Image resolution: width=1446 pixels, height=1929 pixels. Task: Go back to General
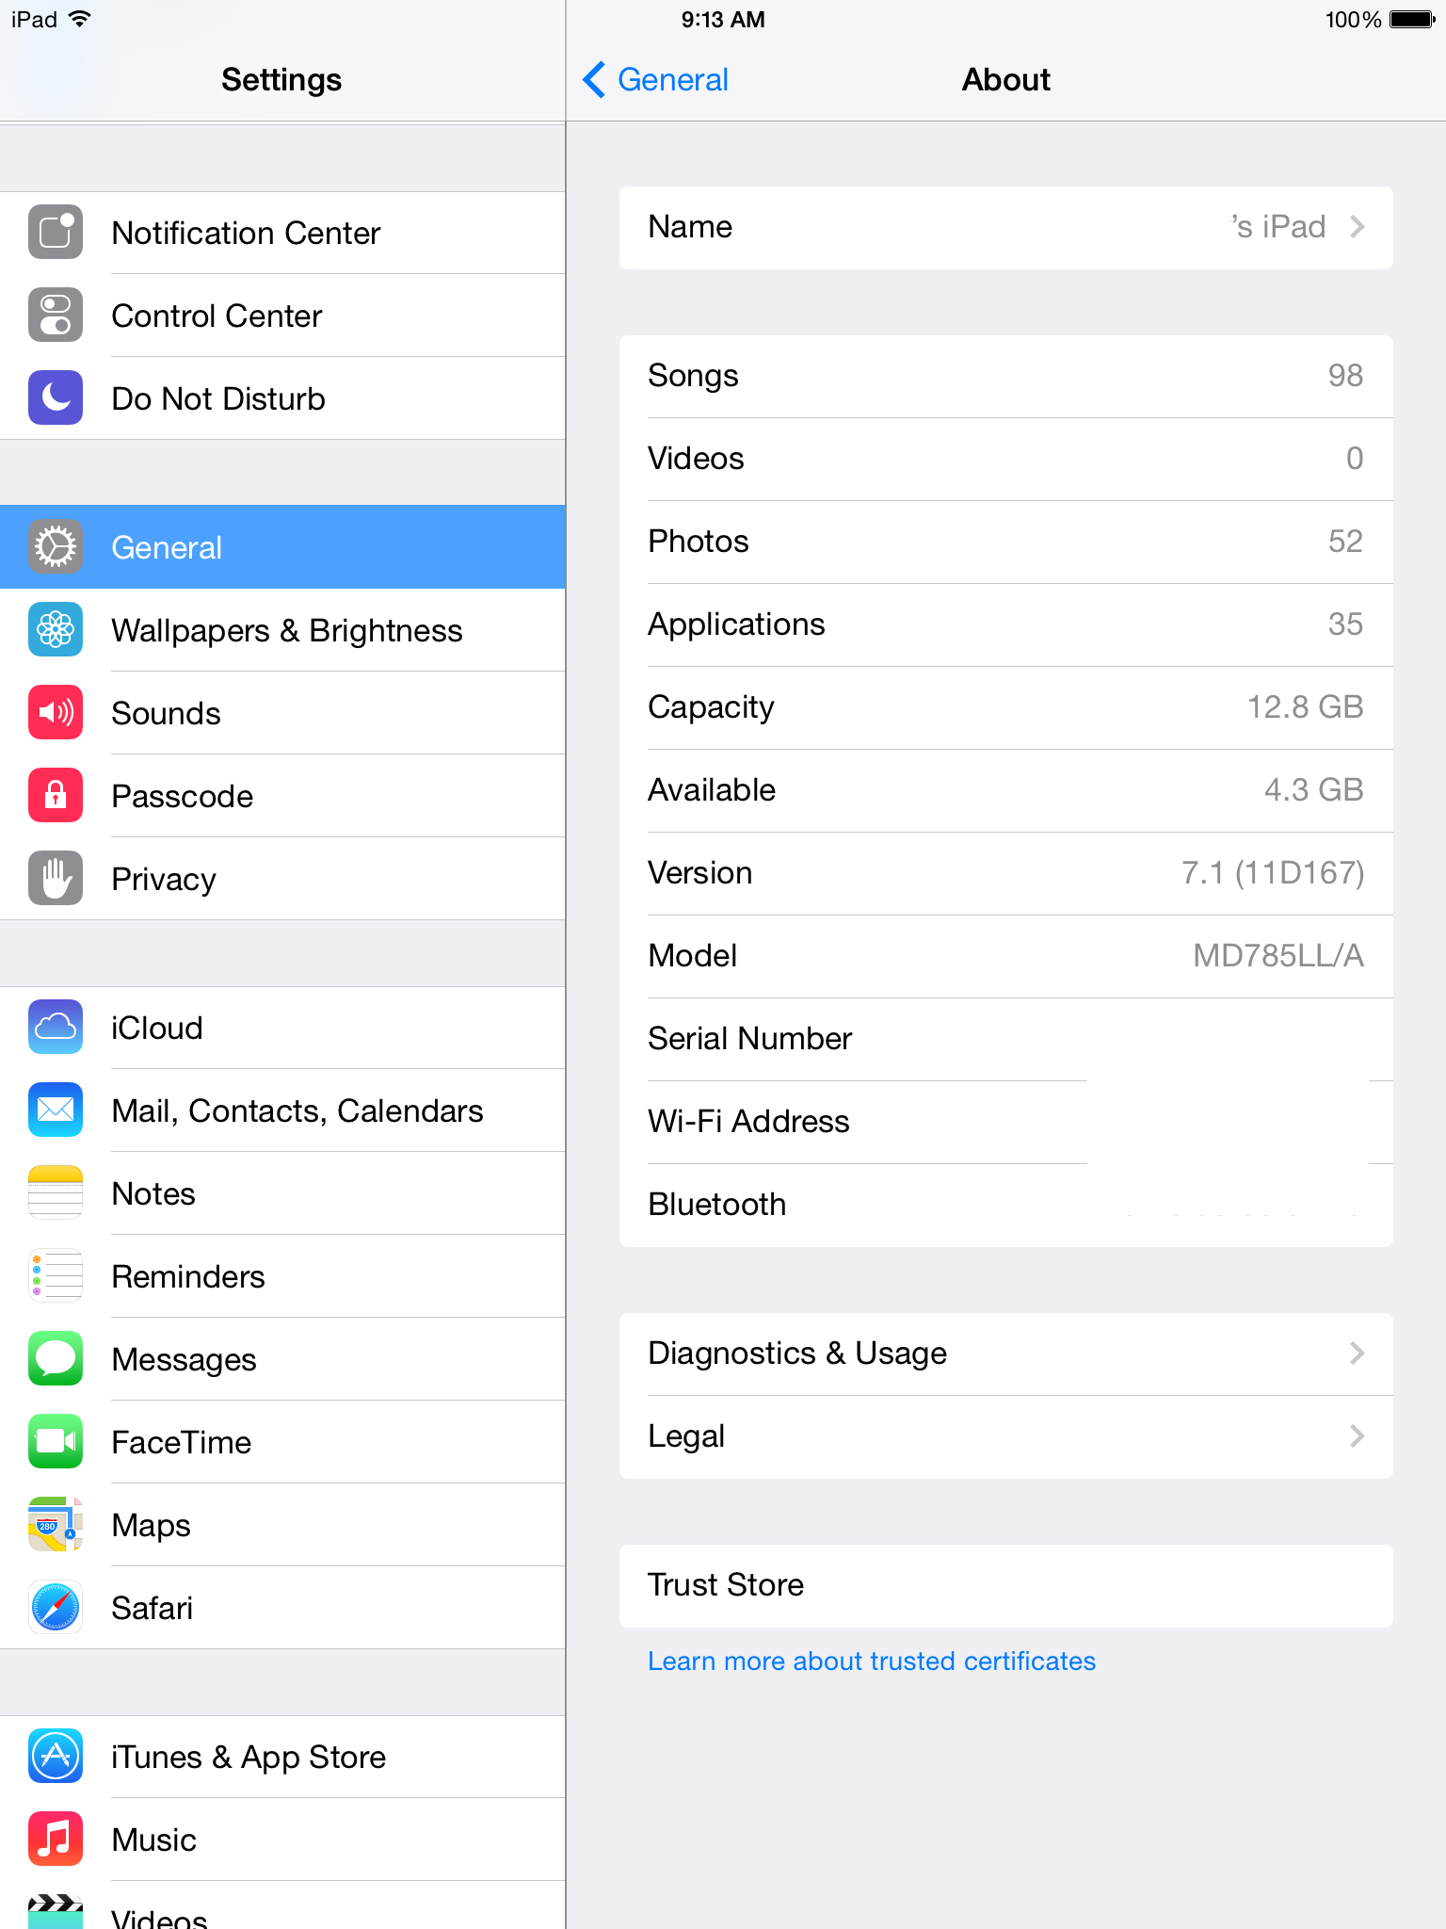(656, 80)
